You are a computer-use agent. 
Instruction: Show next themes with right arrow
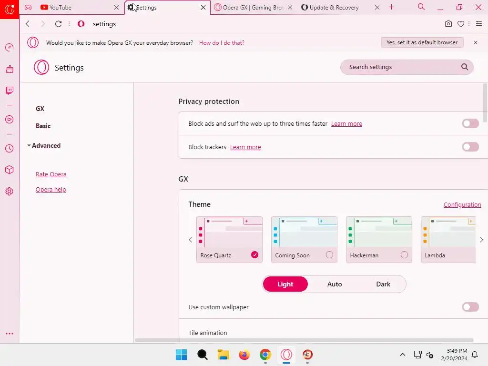(x=481, y=240)
